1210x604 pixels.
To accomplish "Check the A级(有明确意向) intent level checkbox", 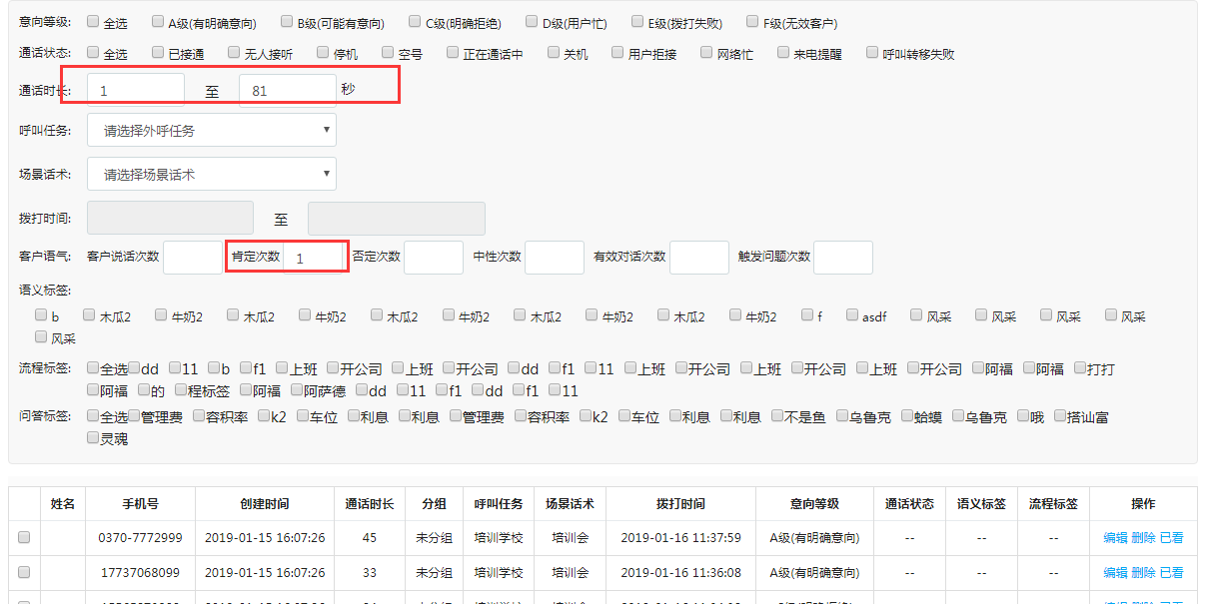I will 158,21.
